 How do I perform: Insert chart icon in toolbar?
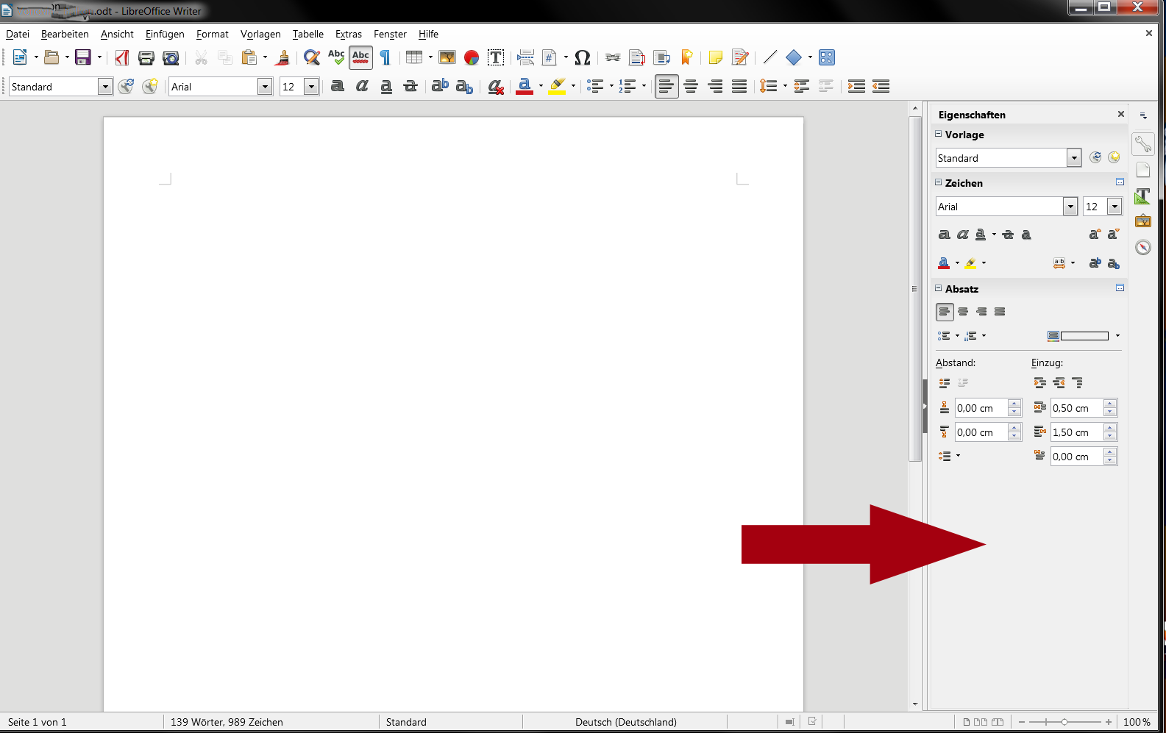(x=472, y=57)
